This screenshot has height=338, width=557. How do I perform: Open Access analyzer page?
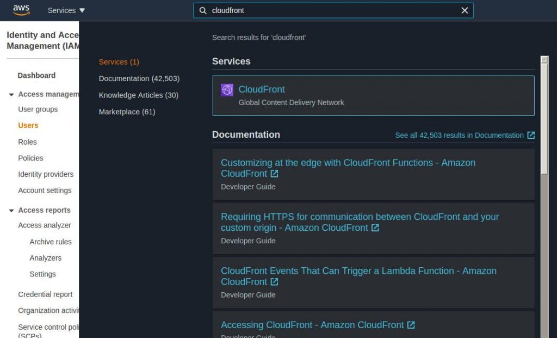coord(45,225)
